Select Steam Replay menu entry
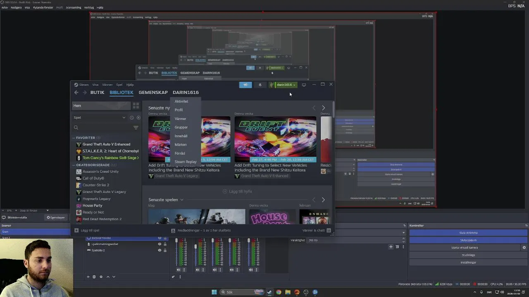The height and width of the screenshot is (297, 529). coord(186,162)
